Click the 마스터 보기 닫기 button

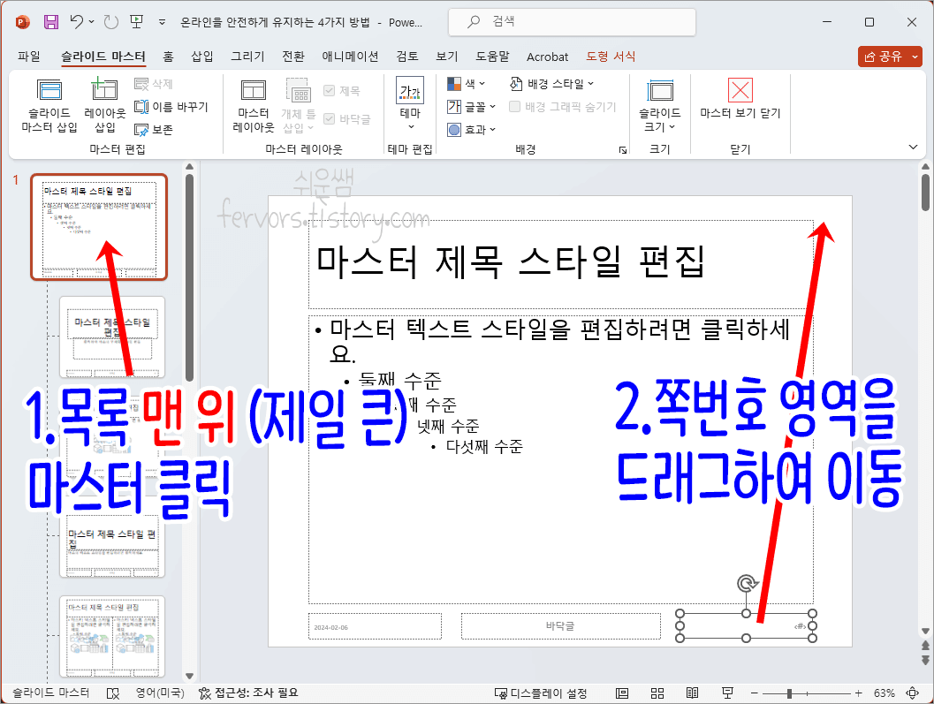click(x=740, y=106)
